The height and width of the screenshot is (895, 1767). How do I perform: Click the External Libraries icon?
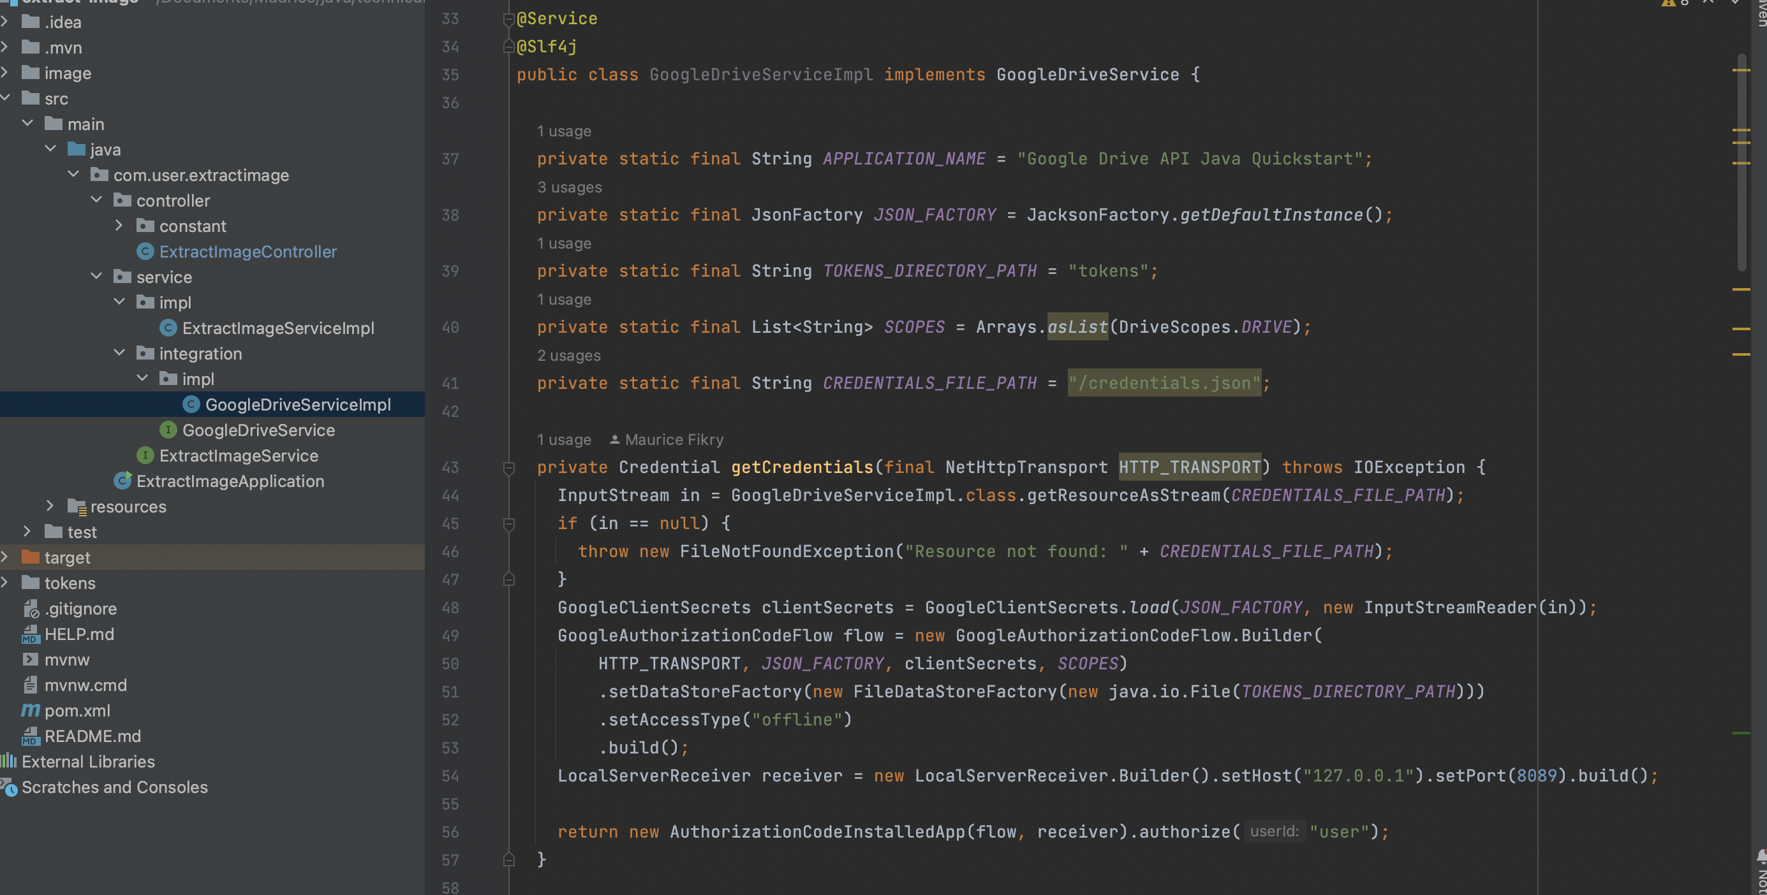(x=9, y=761)
